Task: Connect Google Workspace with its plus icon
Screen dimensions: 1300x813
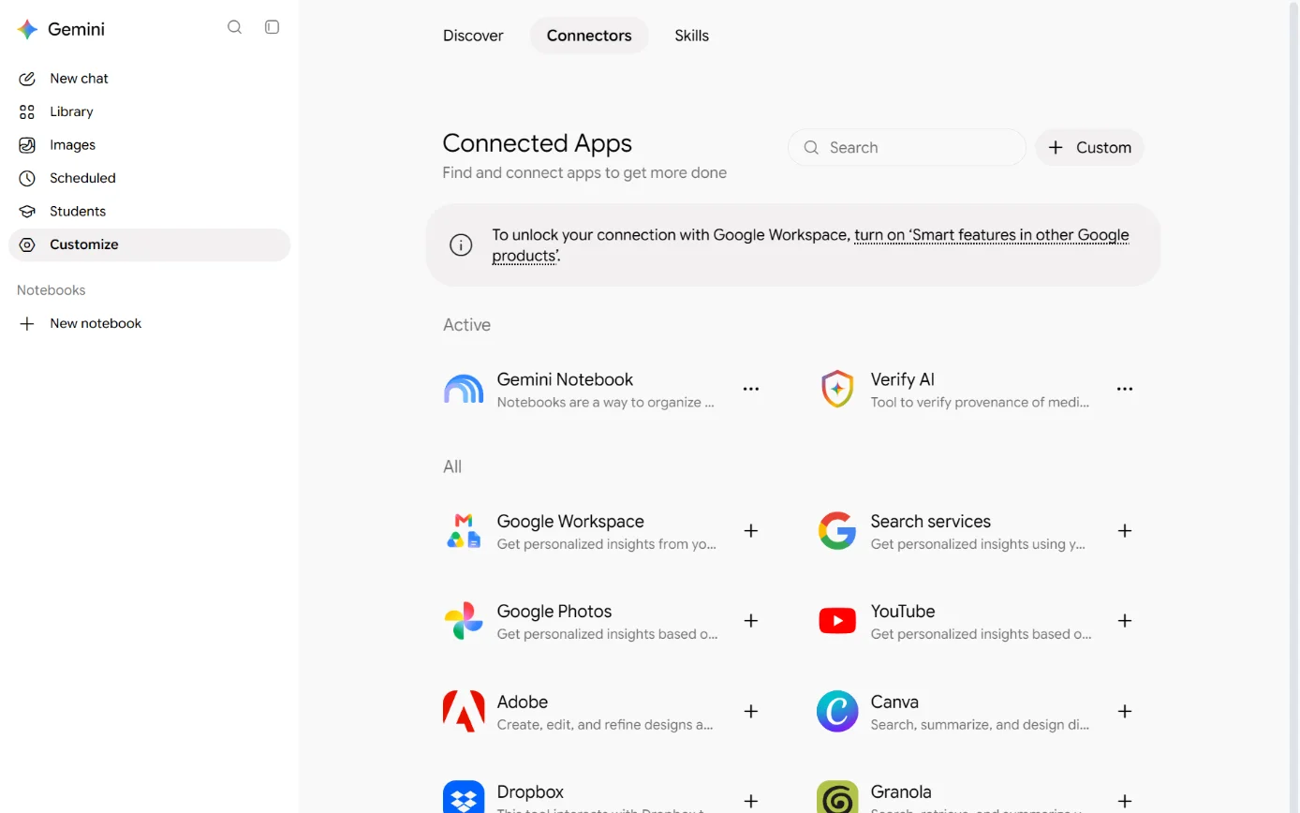Action: pos(751,531)
